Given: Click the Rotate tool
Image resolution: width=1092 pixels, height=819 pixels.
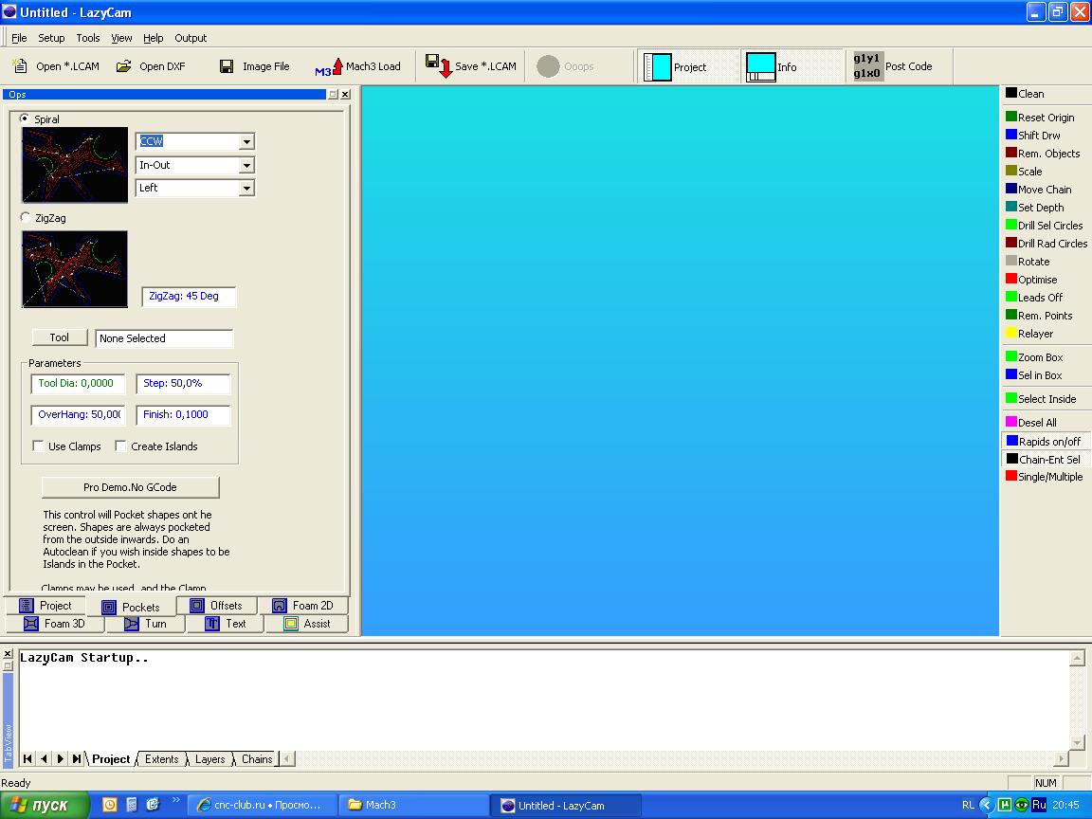Looking at the screenshot, I should pos(1028,262).
